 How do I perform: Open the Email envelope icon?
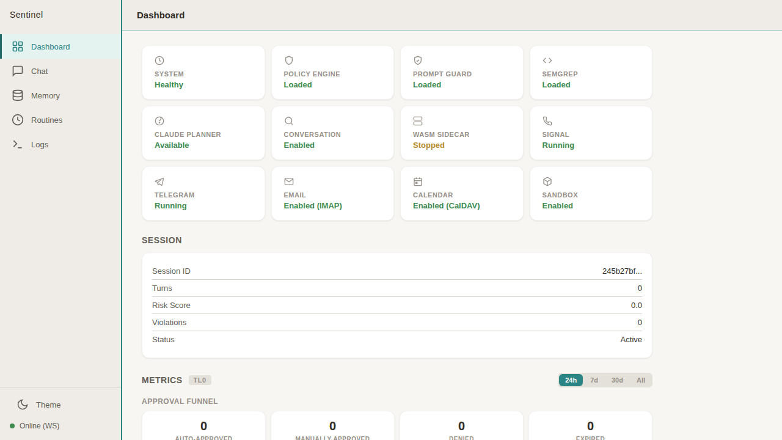coord(288,182)
